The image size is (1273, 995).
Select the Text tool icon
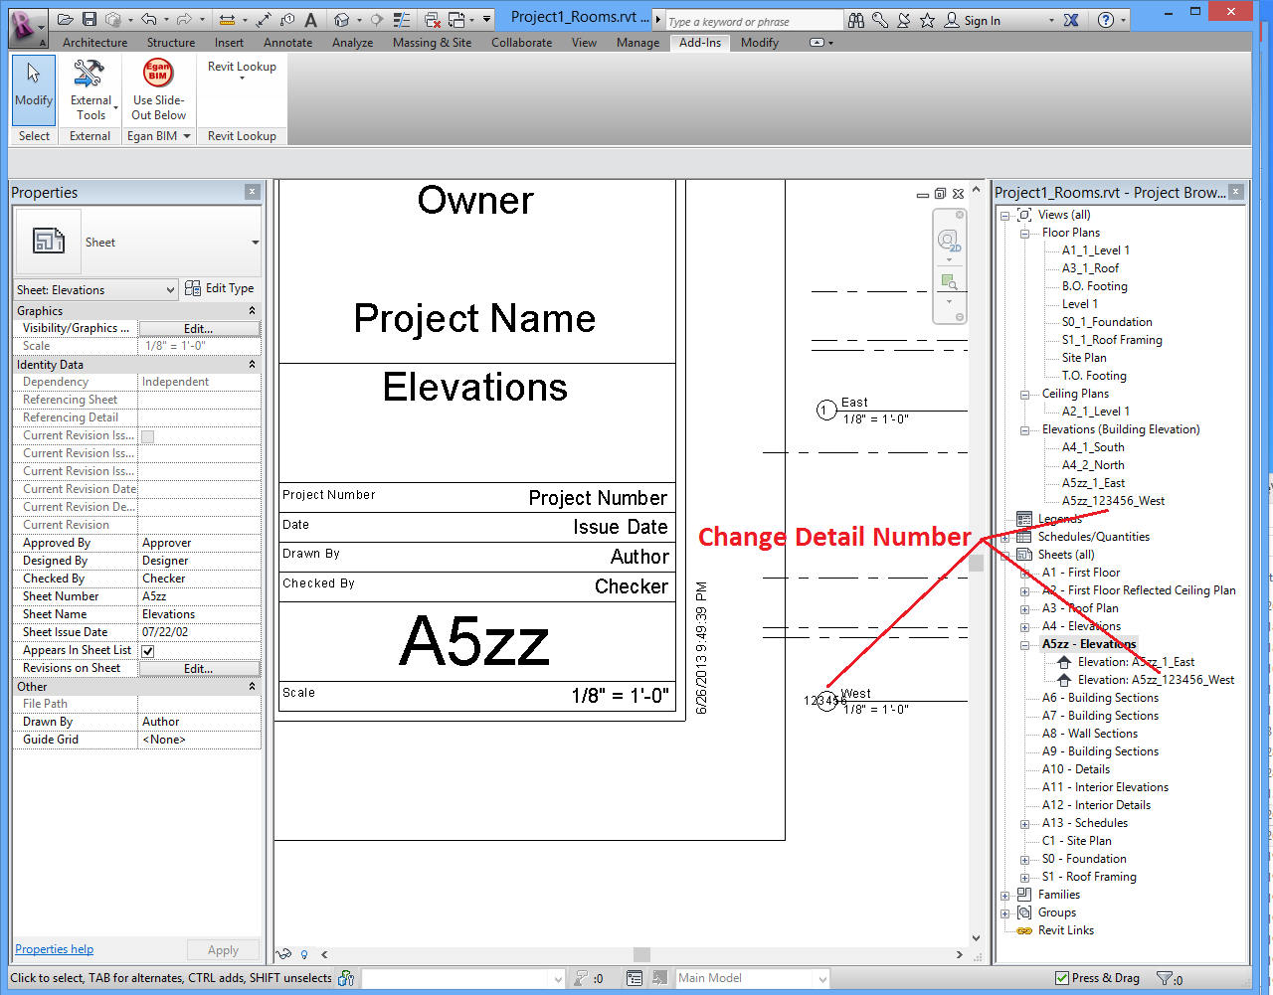point(311,20)
